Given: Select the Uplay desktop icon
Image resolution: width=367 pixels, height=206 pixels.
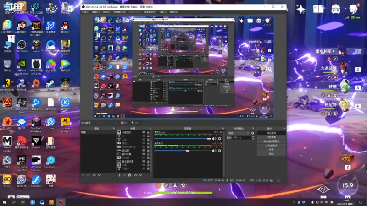Looking at the screenshot, I should click(50, 124).
